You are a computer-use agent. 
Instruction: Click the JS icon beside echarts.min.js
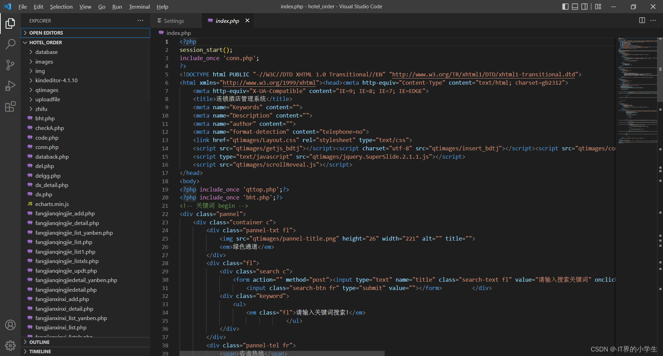point(30,204)
